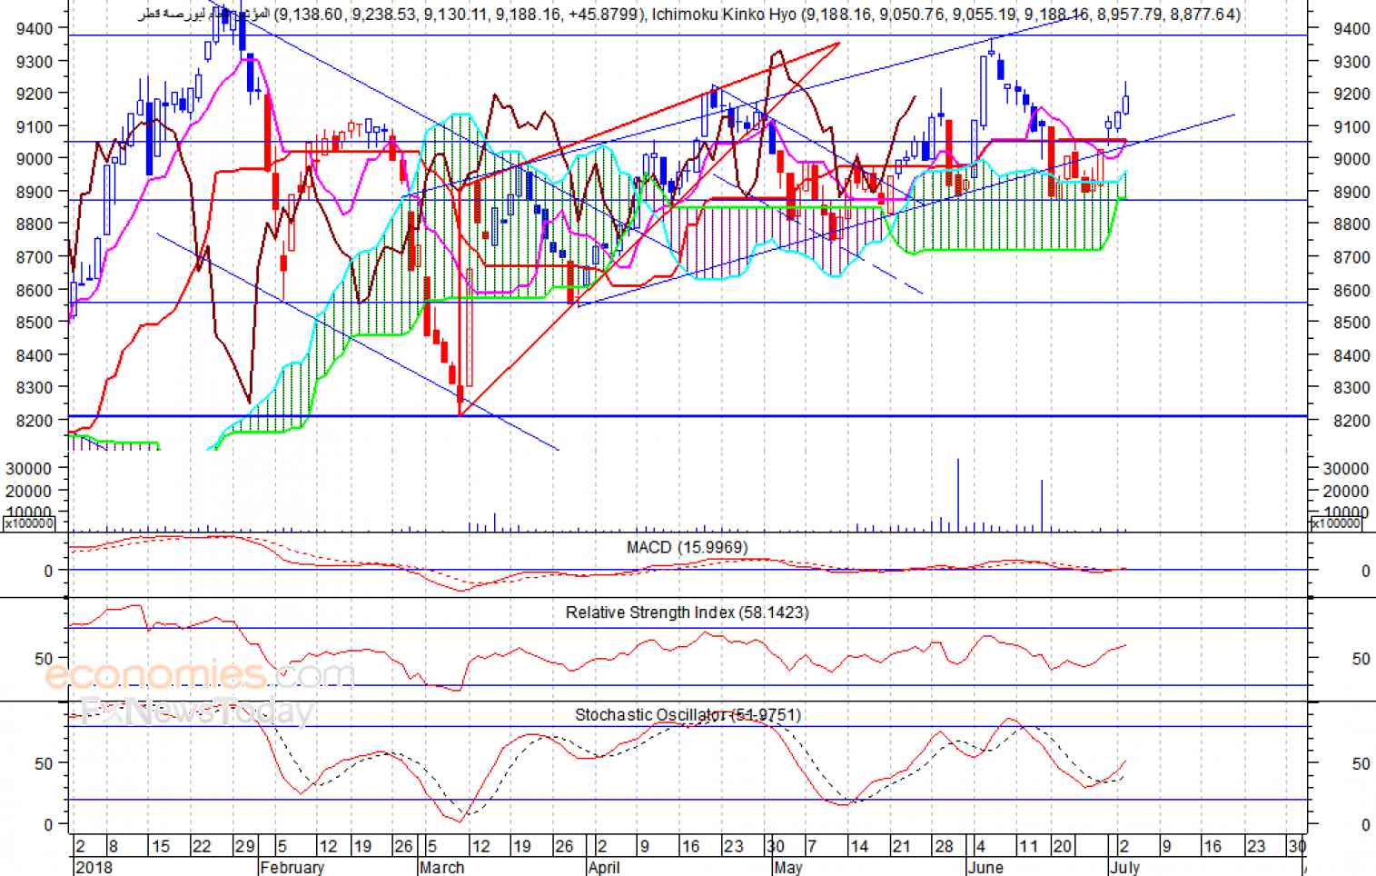Select the April month label
Screen dimensions: 1376x876
click(x=604, y=867)
